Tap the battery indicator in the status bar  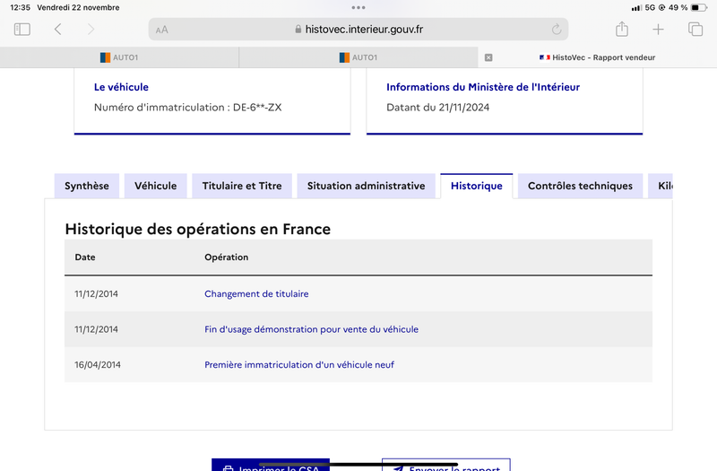[699, 7]
